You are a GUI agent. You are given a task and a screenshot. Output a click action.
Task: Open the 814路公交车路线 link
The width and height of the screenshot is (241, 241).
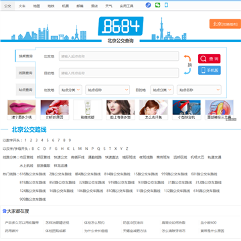point(117,174)
